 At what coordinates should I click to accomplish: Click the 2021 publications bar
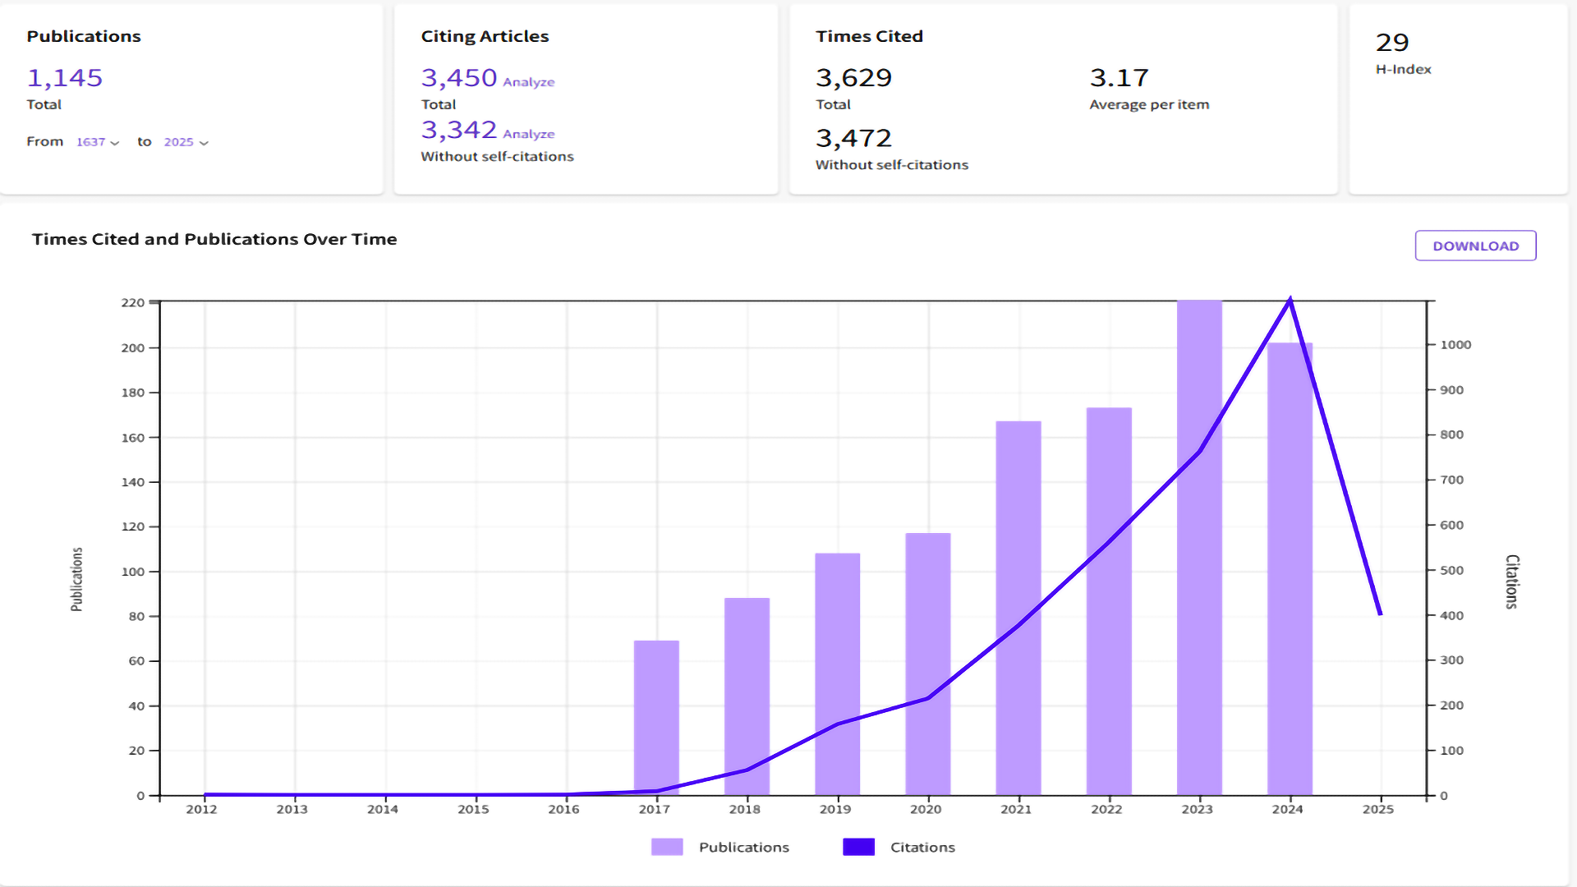(1018, 608)
